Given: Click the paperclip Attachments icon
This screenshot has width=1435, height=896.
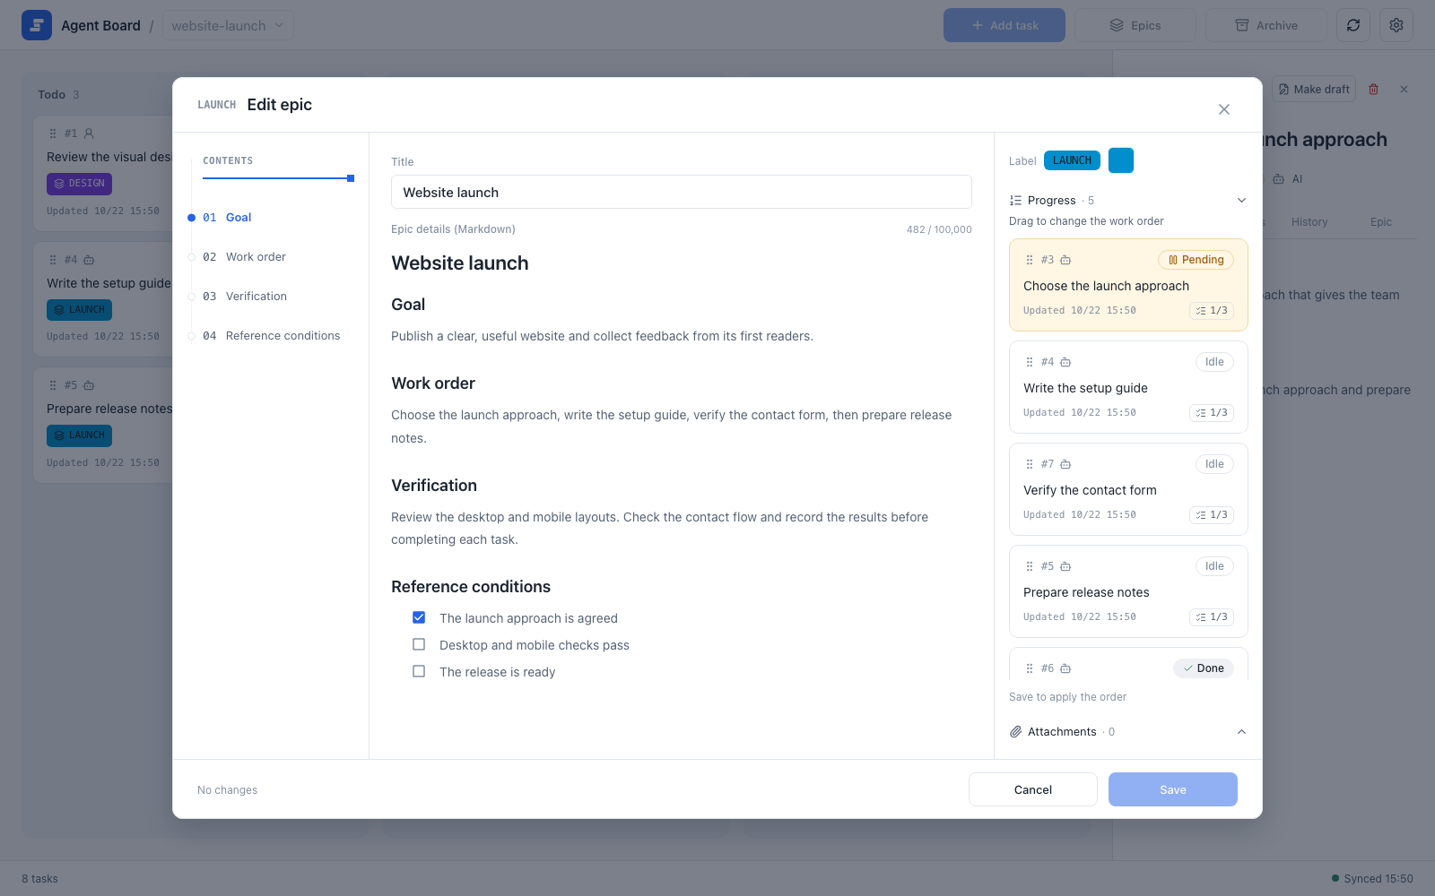Looking at the screenshot, I should tap(1016, 732).
